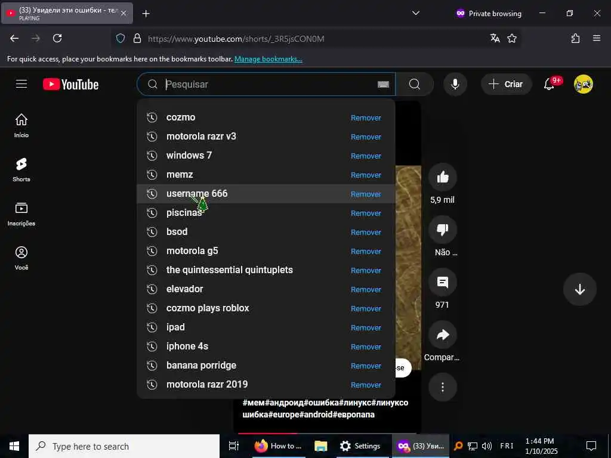Open the Firefox extensions puzzle icon
The width and height of the screenshot is (611, 458).
pos(576,38)
